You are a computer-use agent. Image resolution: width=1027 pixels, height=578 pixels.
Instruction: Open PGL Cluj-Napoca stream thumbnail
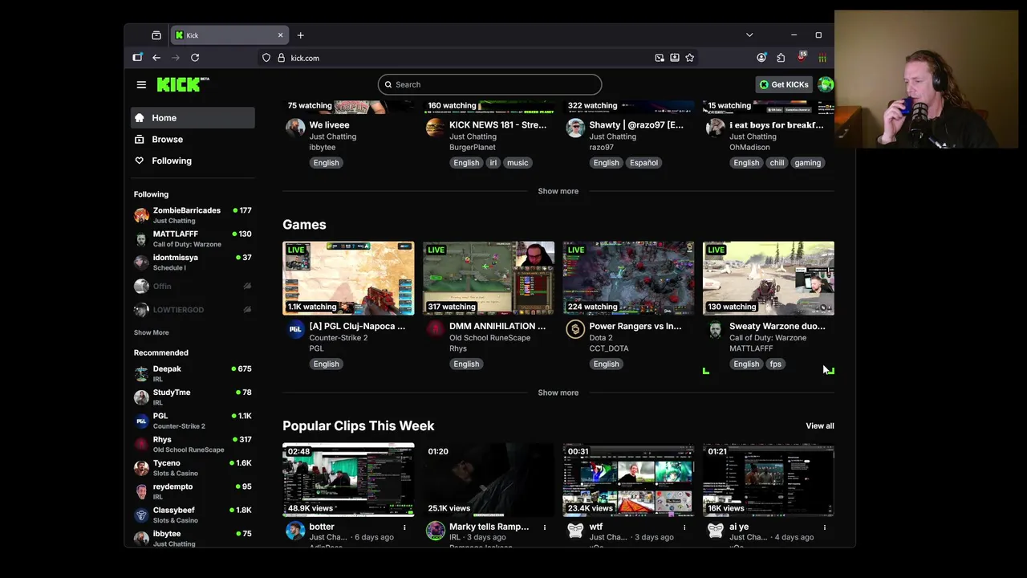(x=348, y=278)
